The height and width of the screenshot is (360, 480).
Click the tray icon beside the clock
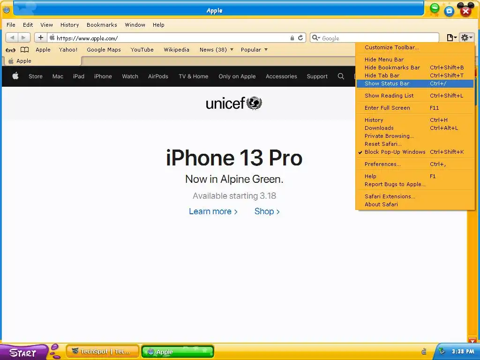(442, 351)
